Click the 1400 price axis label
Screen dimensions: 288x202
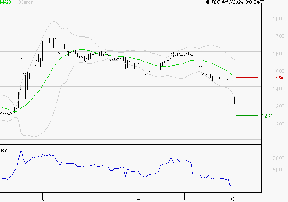click(x=278, y=89)
